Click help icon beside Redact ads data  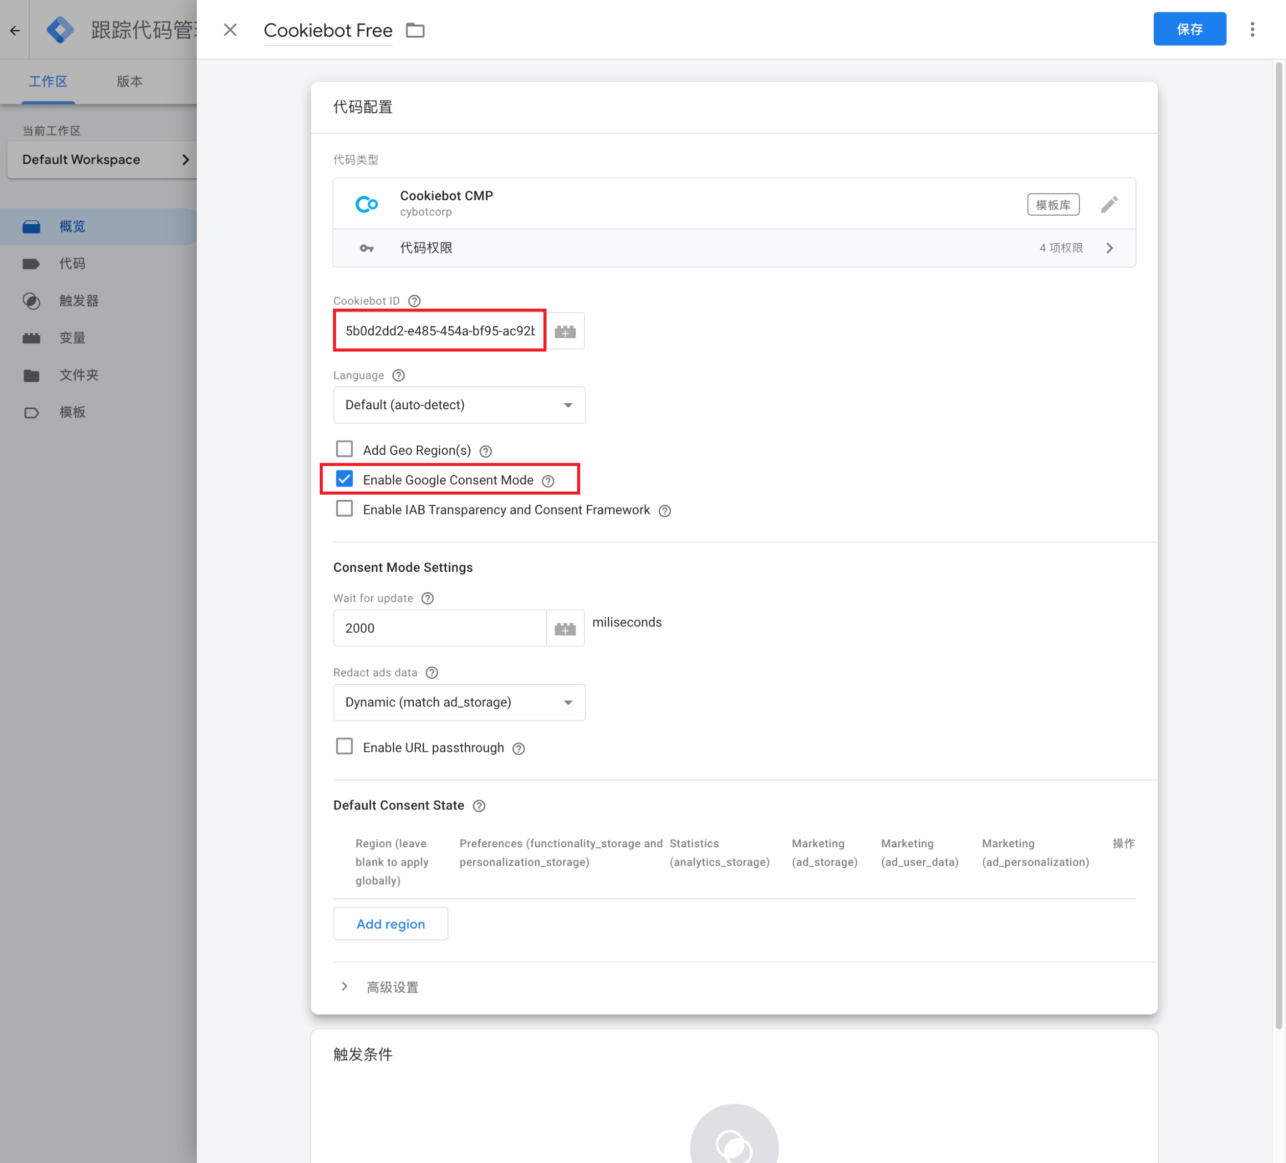432,673
